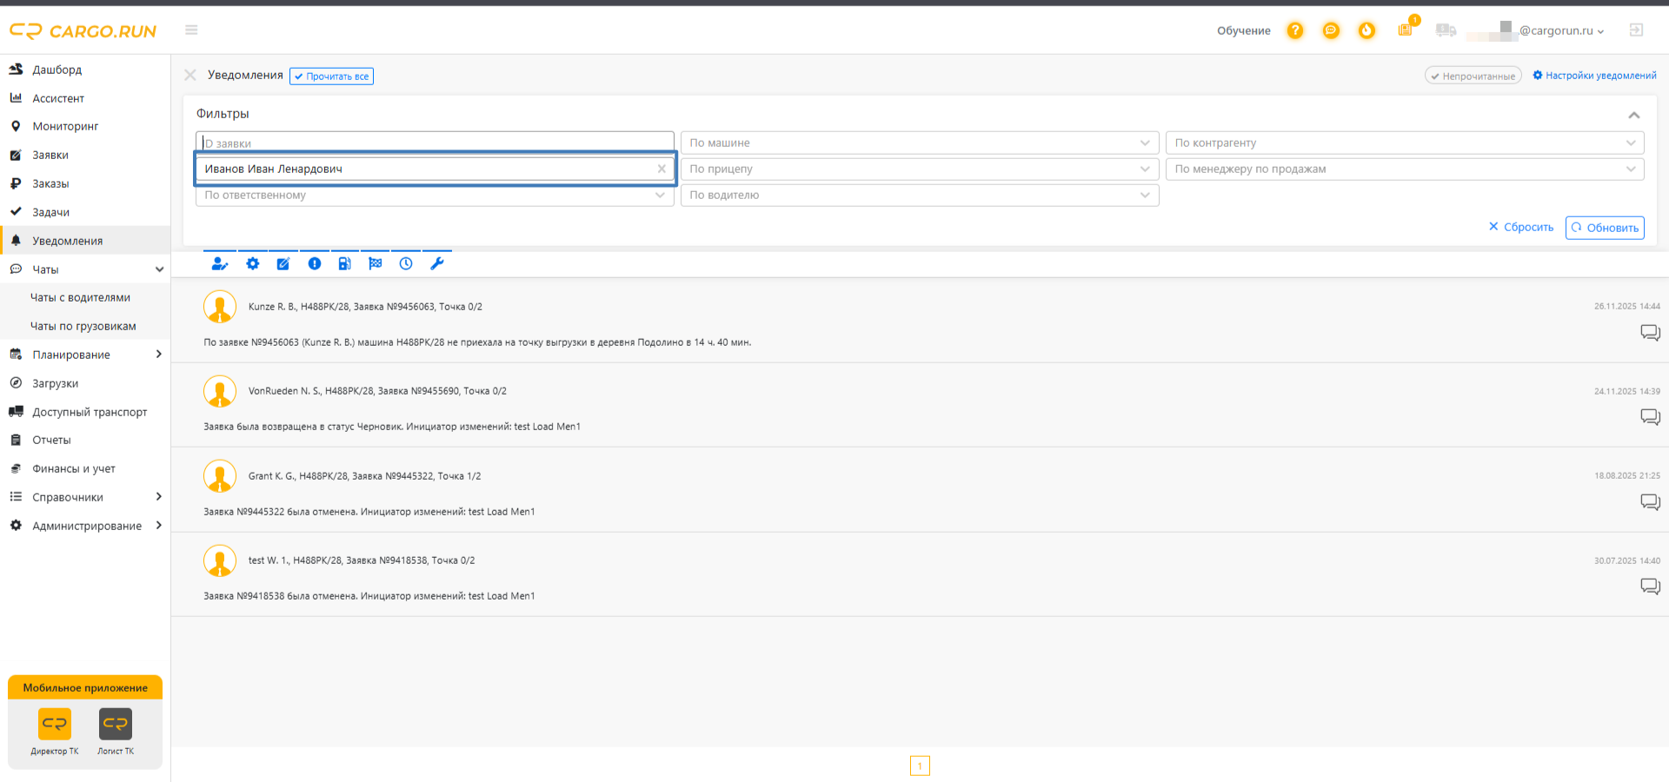1669x782 pixels.
Task: Go to page 1 in pagination
Action: [920, 765]
